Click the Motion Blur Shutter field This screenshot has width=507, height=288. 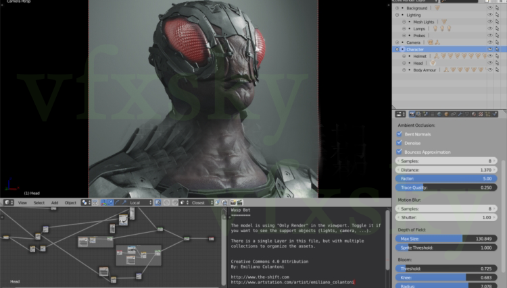(x=446, y=217)
